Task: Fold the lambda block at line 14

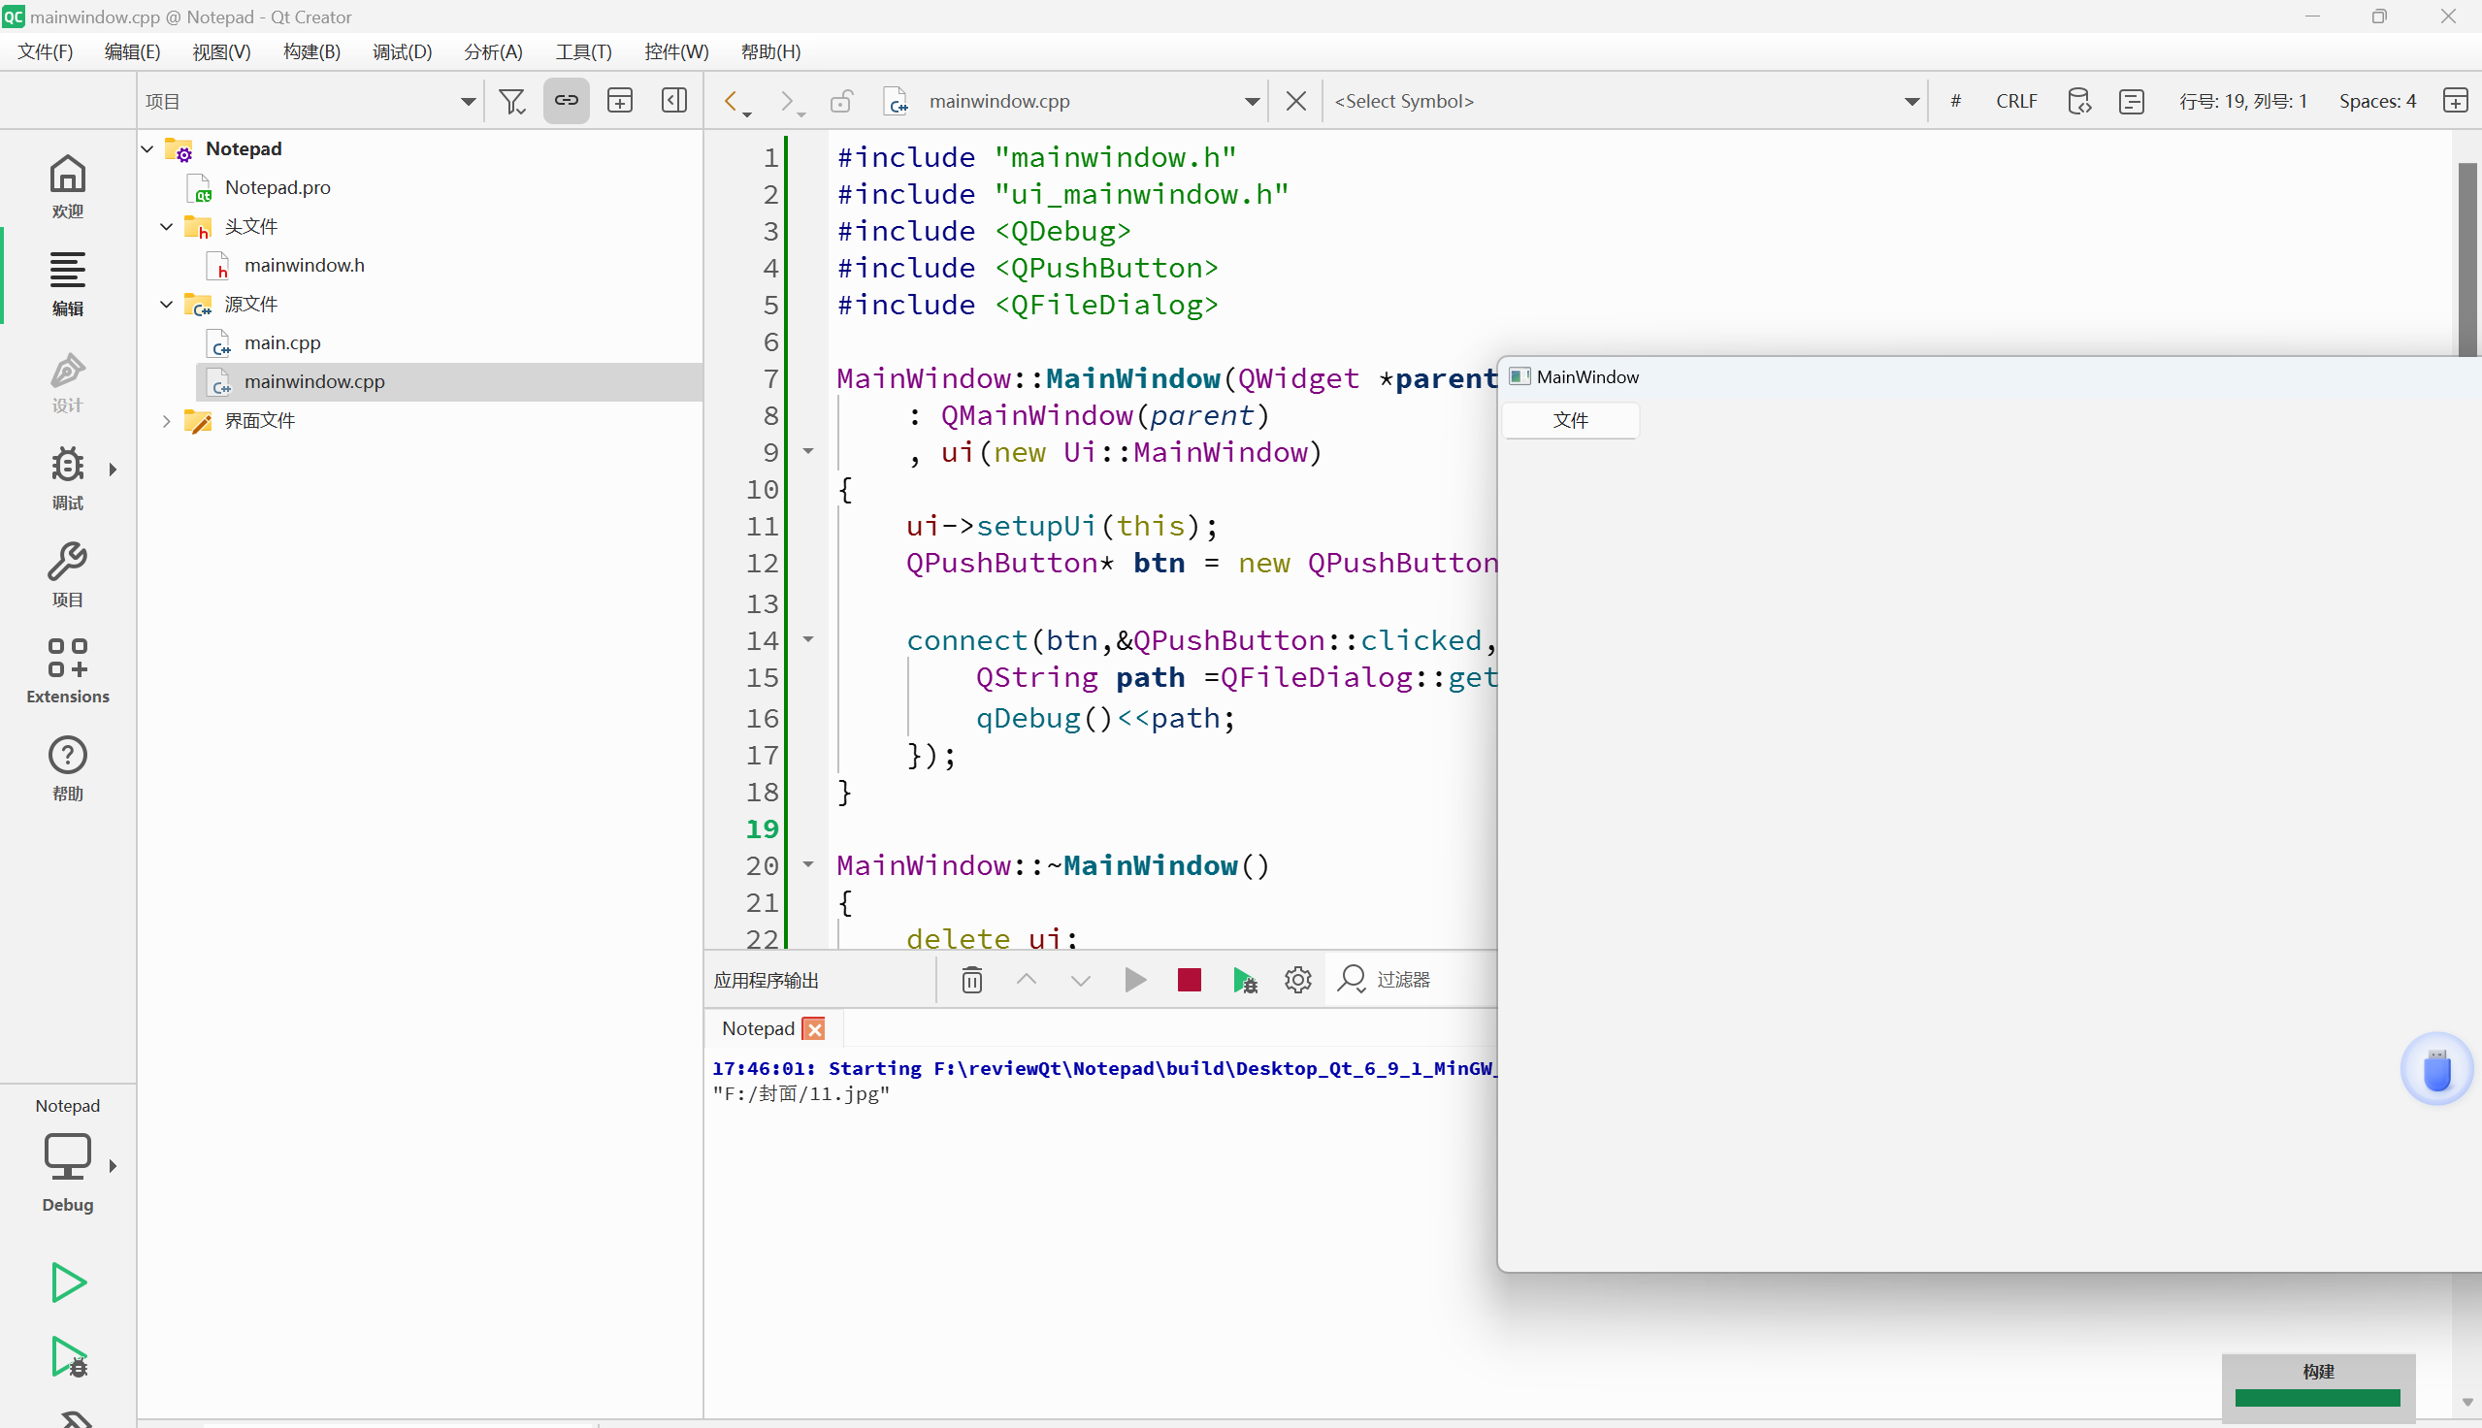Action: (809, 639)
